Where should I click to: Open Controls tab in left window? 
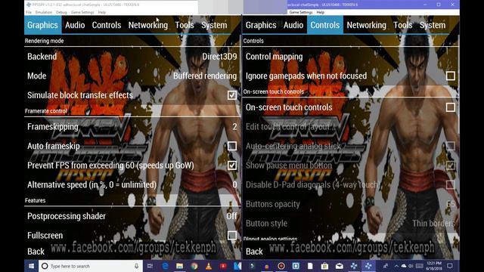pos(107,25)
